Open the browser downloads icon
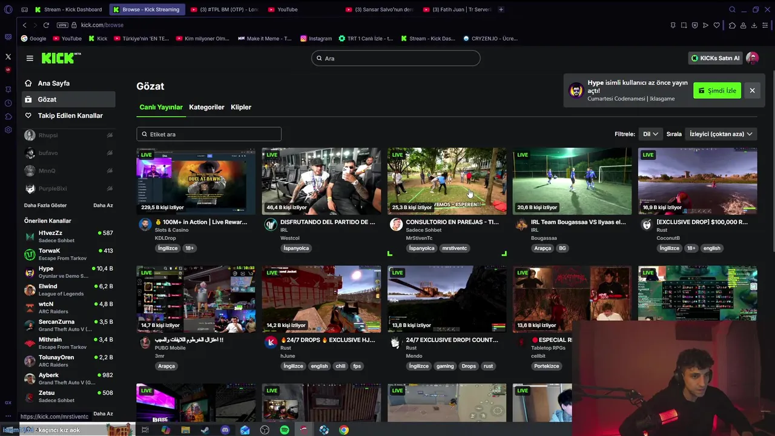Image resolution: width=775 pixels, height=436 pixels. coord(754,25)
